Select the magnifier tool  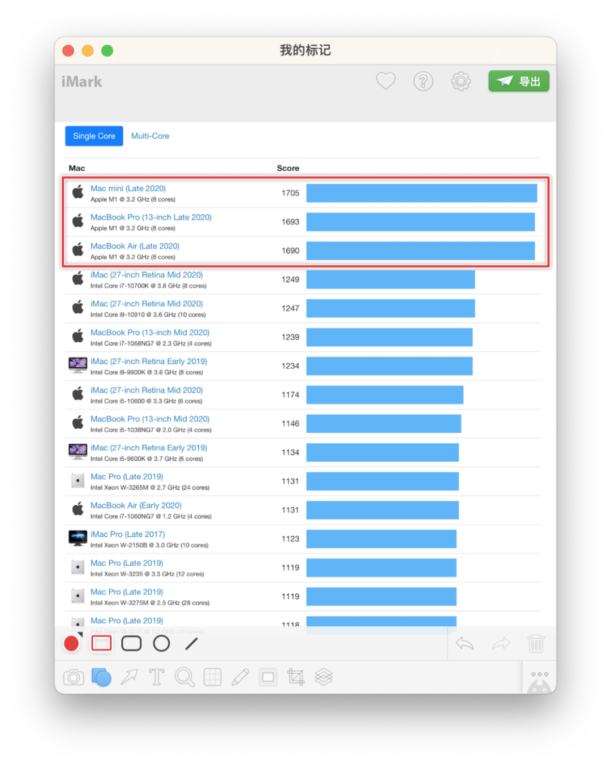pos(184,677)
